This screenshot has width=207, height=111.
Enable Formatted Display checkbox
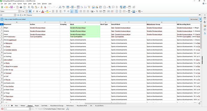[x=44, y=109]
